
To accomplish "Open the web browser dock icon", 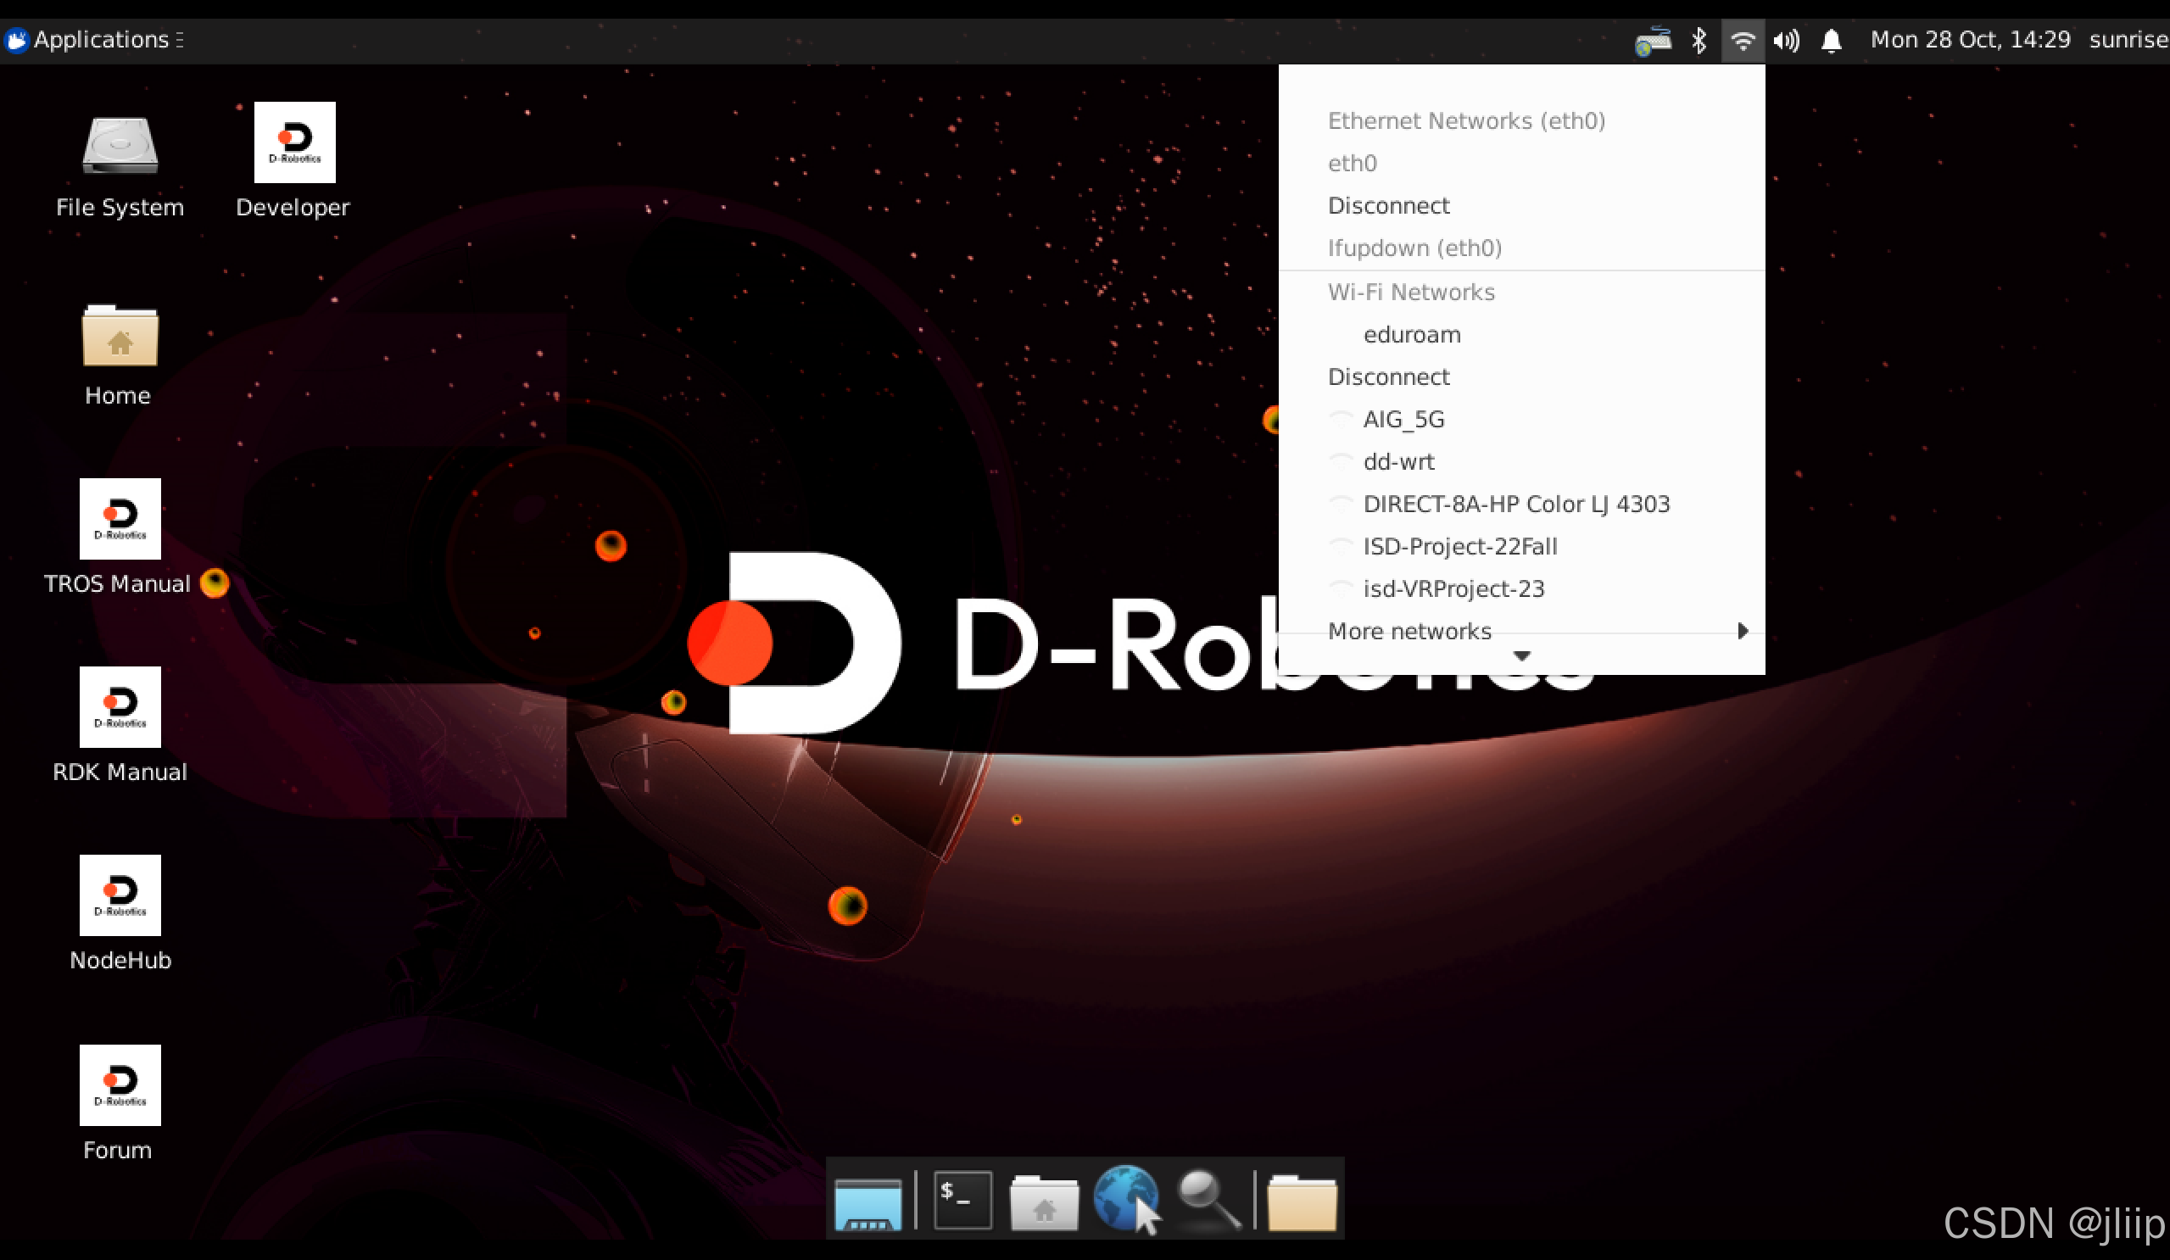I will coord(1126,1200).
